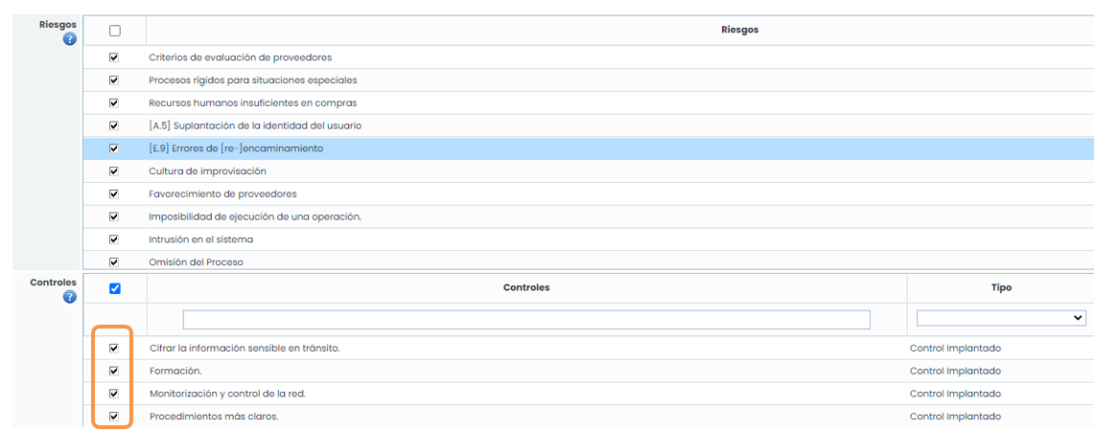Uncheck 'Recursos humanos insuficientes en compras' checkbox
The image size is (1095, 431).
click(115, 103)
